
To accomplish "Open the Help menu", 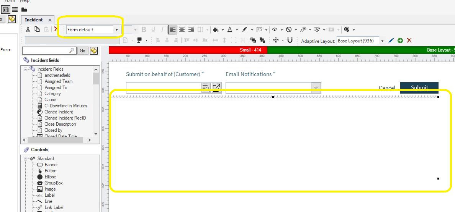I will (x=25, y=1).
